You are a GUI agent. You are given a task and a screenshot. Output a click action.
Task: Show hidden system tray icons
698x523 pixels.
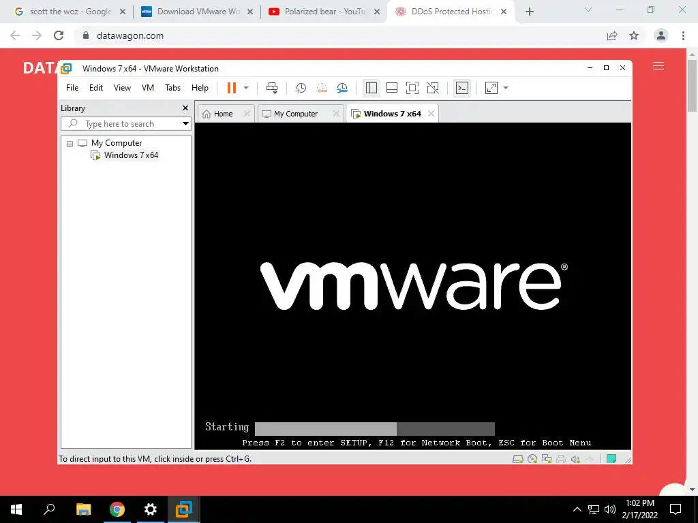click(x=577, y=509)
